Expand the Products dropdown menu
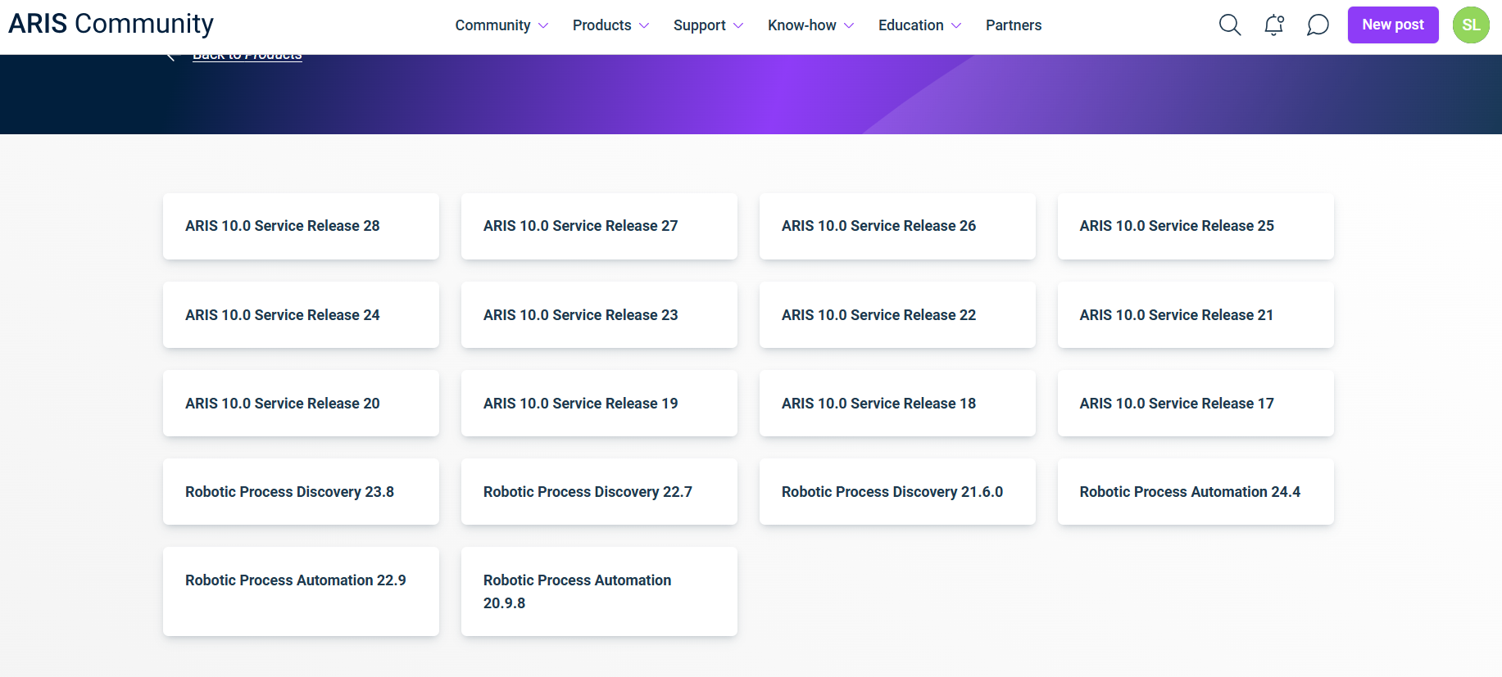This screenshot has width=1502, height=677. (x=610, y=25)
